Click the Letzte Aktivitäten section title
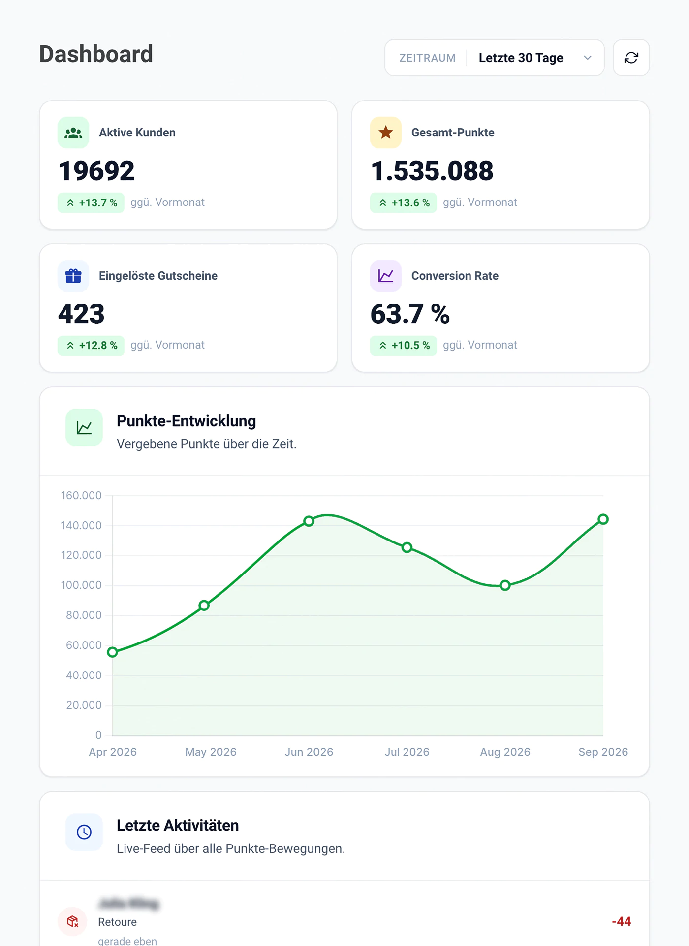This screenshot has height=946, width=689. point(178,825)
